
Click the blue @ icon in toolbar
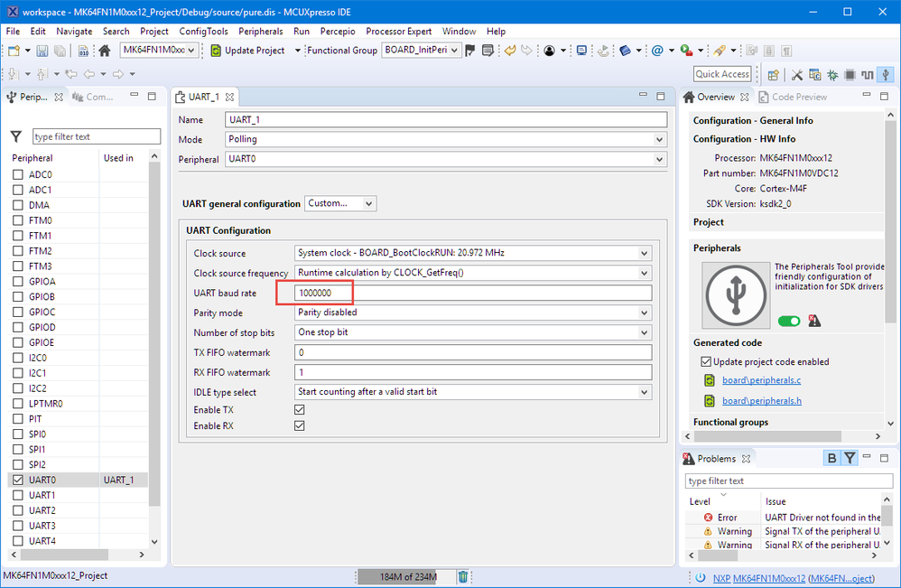tap(657, 51)
